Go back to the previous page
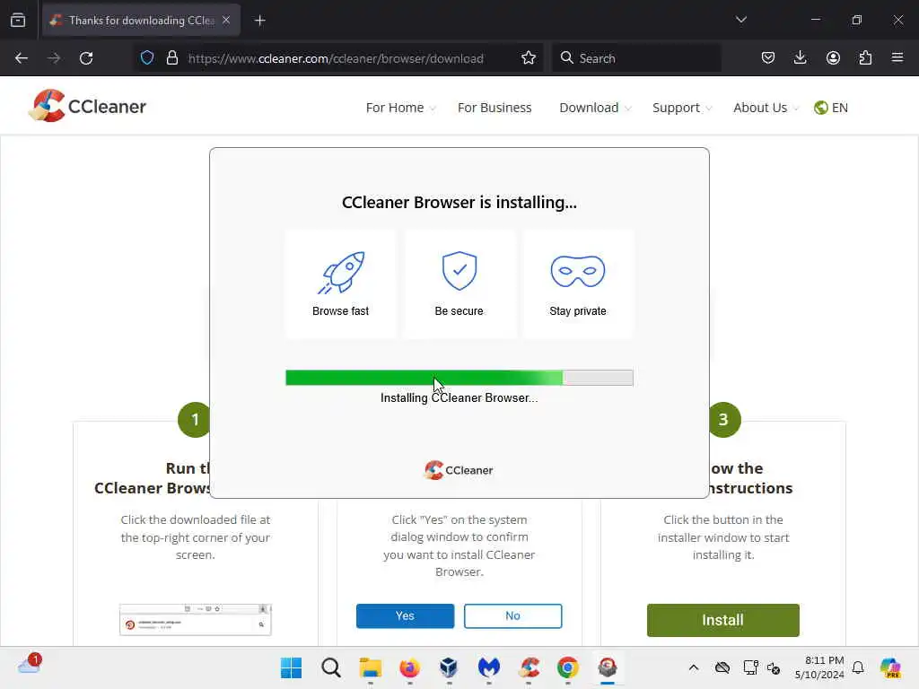919x689 pixels. (x=22, y=58)
